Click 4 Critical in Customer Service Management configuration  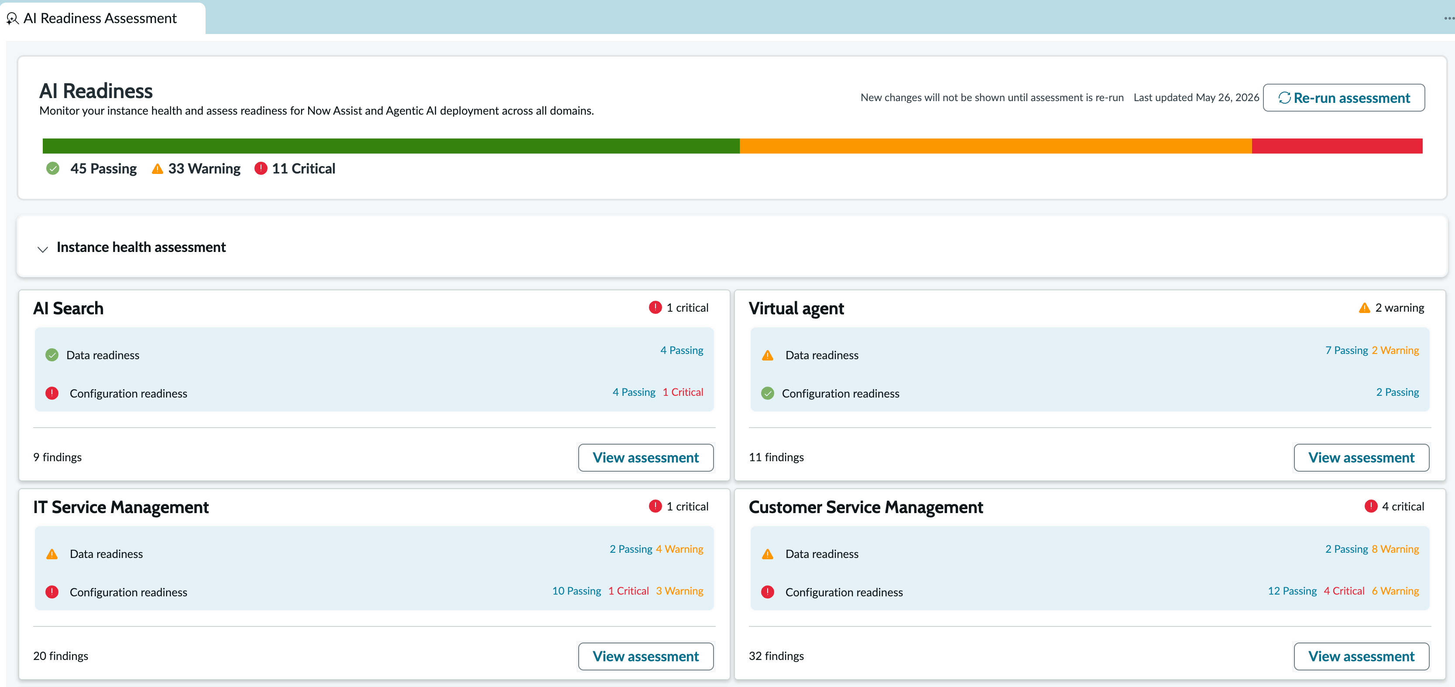(x=1344, y=591)
